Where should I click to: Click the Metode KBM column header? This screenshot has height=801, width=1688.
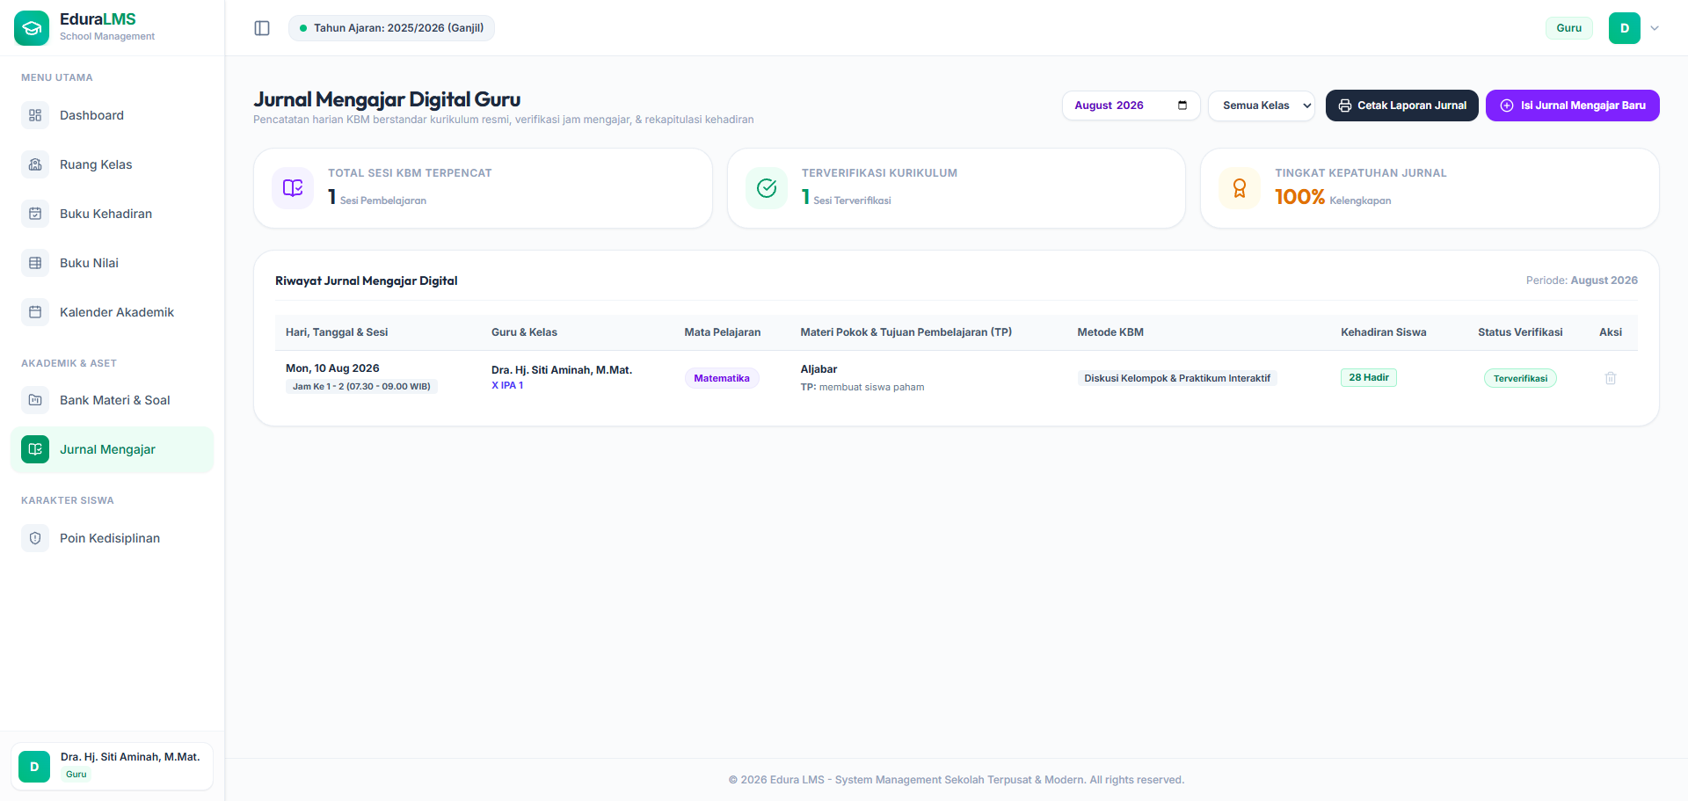click(1110, 332)
